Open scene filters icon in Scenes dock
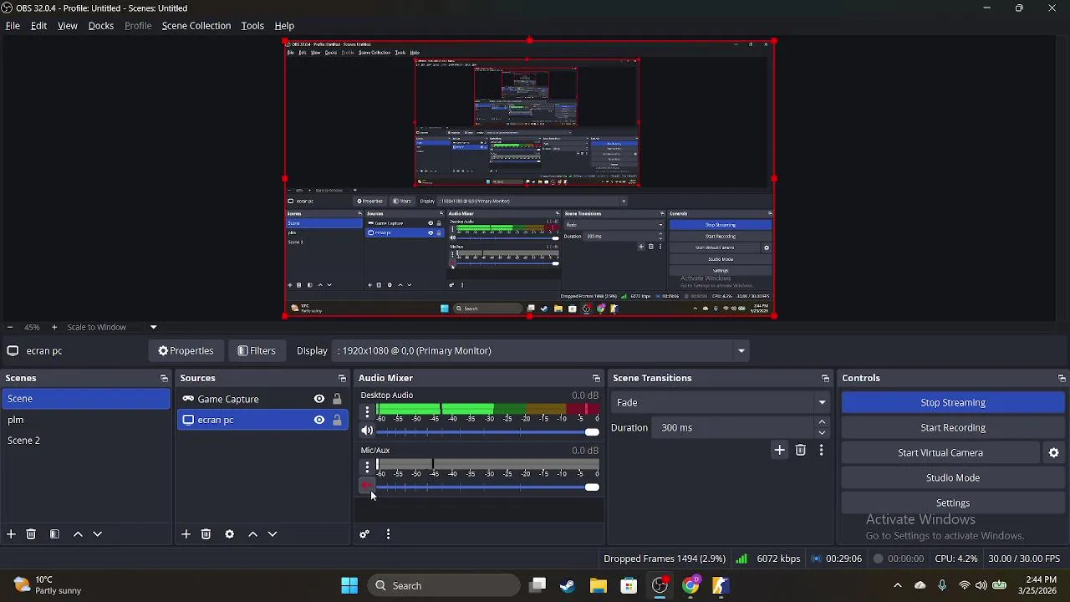 pos(54,534)
